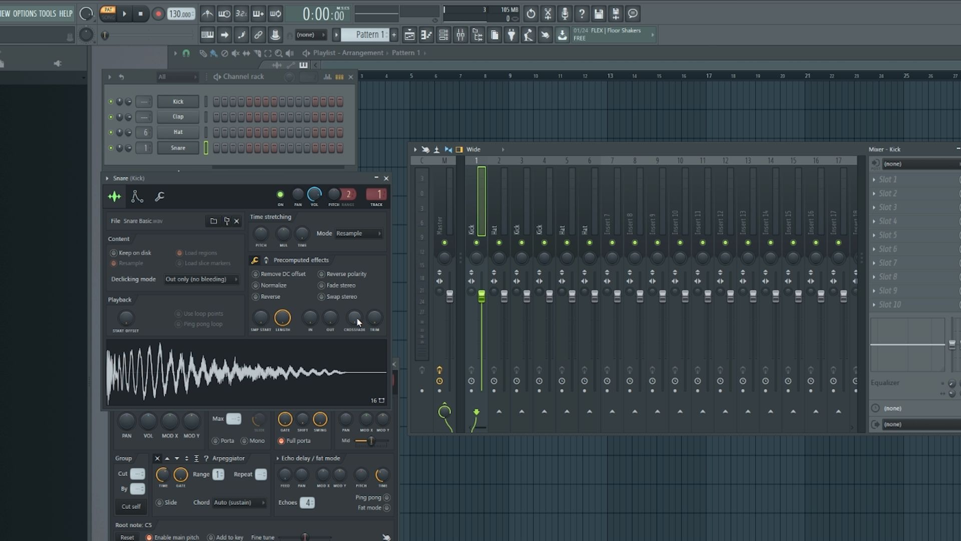This screenshot has width=961, height=541.
Task: Select the playlist mute tool icon
Action: pos(235,53)
